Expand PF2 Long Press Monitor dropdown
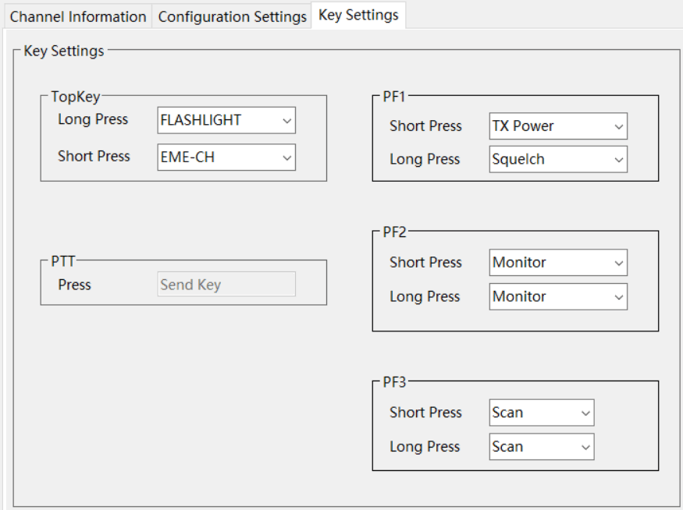Viewport: 683px width, 510px height. point(558,296)
